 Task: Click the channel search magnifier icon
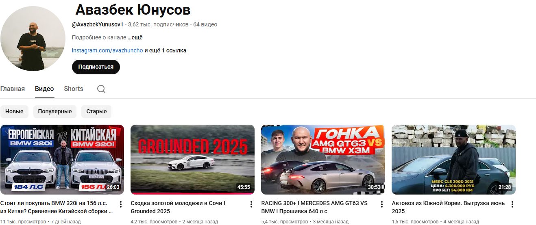[101, 89]
